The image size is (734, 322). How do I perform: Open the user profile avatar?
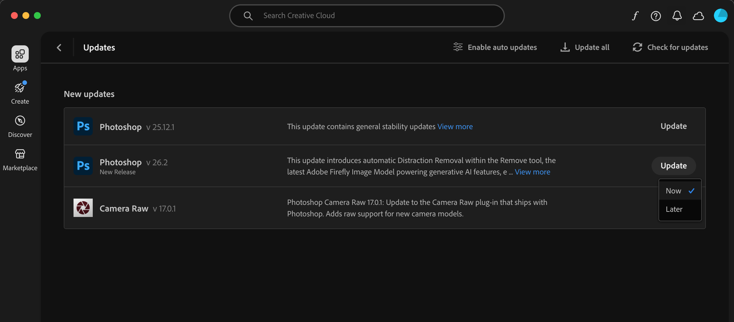[720, 16]
